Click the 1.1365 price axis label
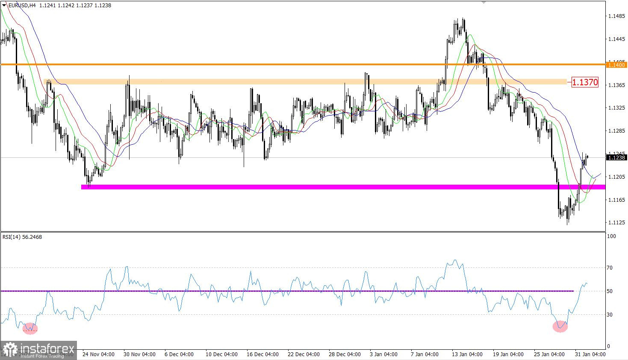Viewport: 628px width, 360px height. click(616, 85)
